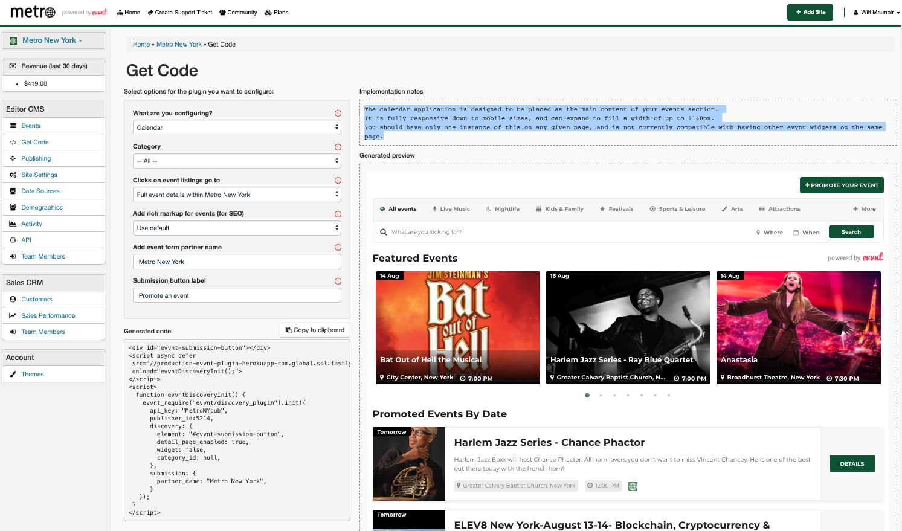This screenshot has height=531, width=902.
Task: Click the info icon for 'Add rich markup for events'
Action: (338, 214)
